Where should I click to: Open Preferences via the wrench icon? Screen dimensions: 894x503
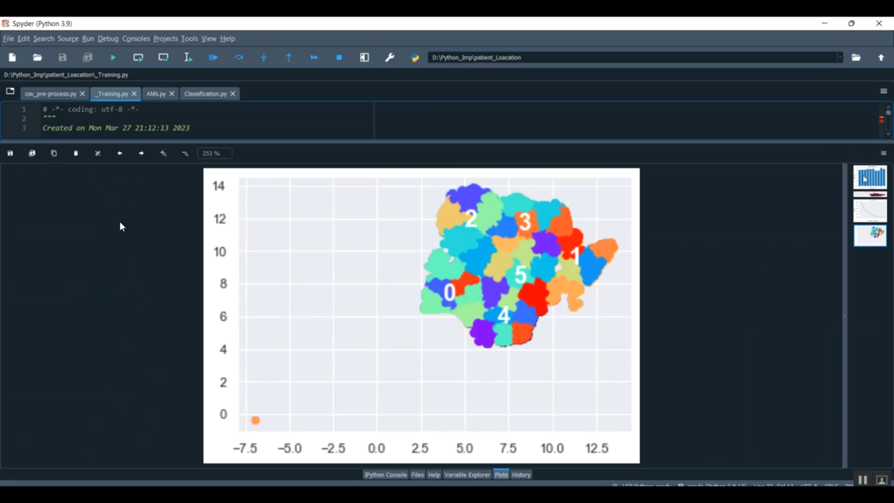click(390, 58)
